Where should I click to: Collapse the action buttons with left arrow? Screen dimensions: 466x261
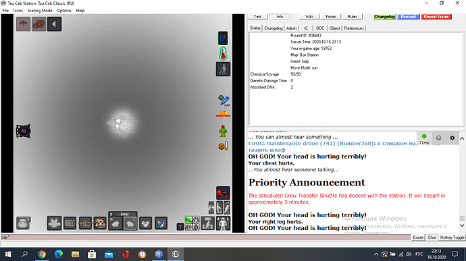54,24
